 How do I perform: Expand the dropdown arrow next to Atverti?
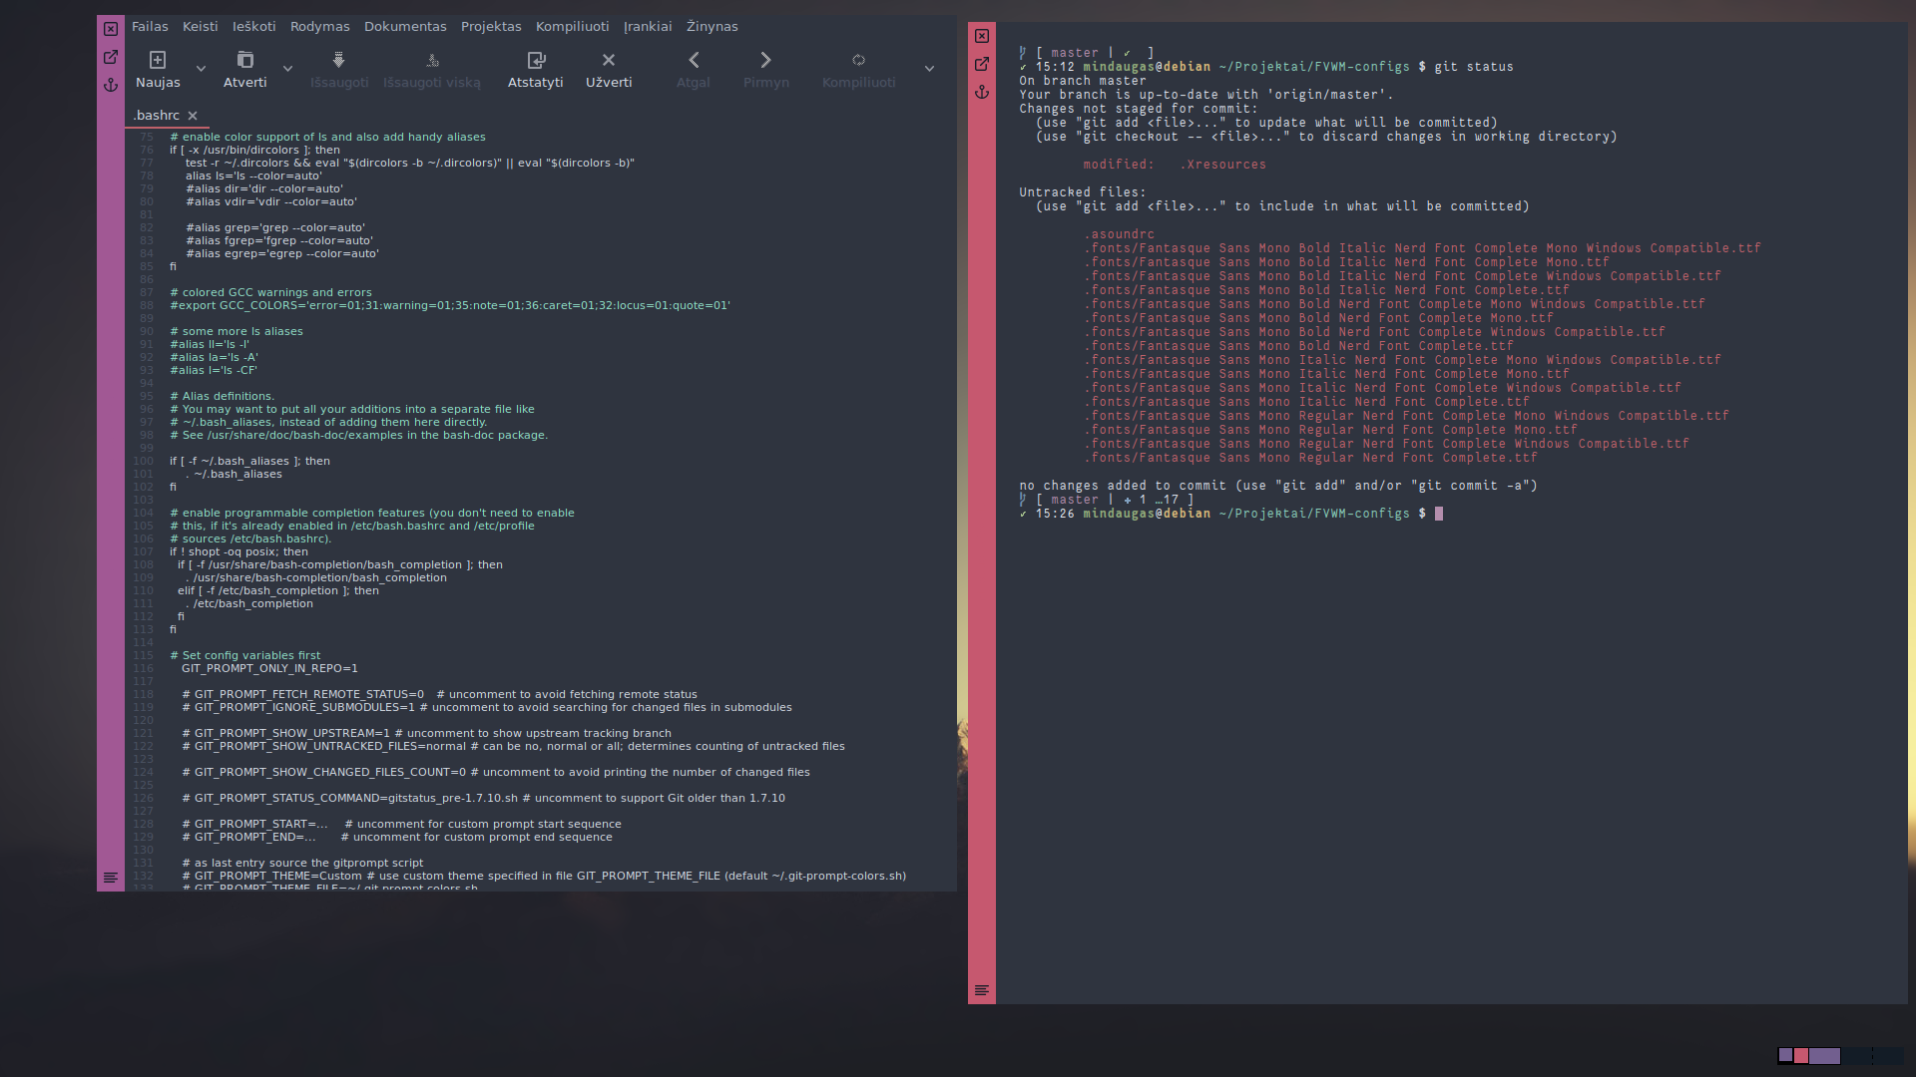[x=287, y=69]
